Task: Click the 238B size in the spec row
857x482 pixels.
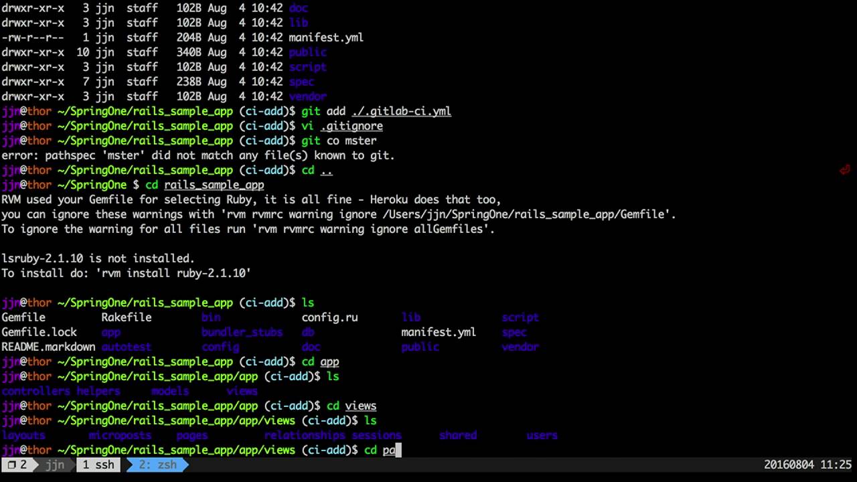Action: [x=189, y=82]
